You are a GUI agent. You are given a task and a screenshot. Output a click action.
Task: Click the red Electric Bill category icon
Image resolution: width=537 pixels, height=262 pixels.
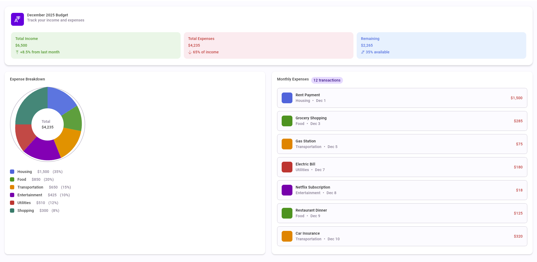(287, 167)
